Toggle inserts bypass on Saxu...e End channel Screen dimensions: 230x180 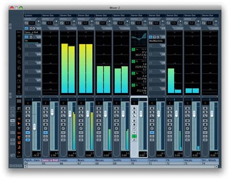coord(46,132)
